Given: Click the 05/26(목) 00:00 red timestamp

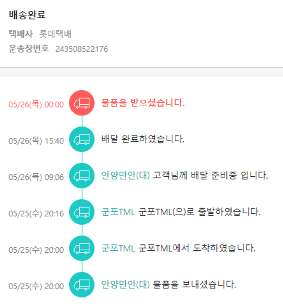Looking at the screenshot, I should coord(36,105).
